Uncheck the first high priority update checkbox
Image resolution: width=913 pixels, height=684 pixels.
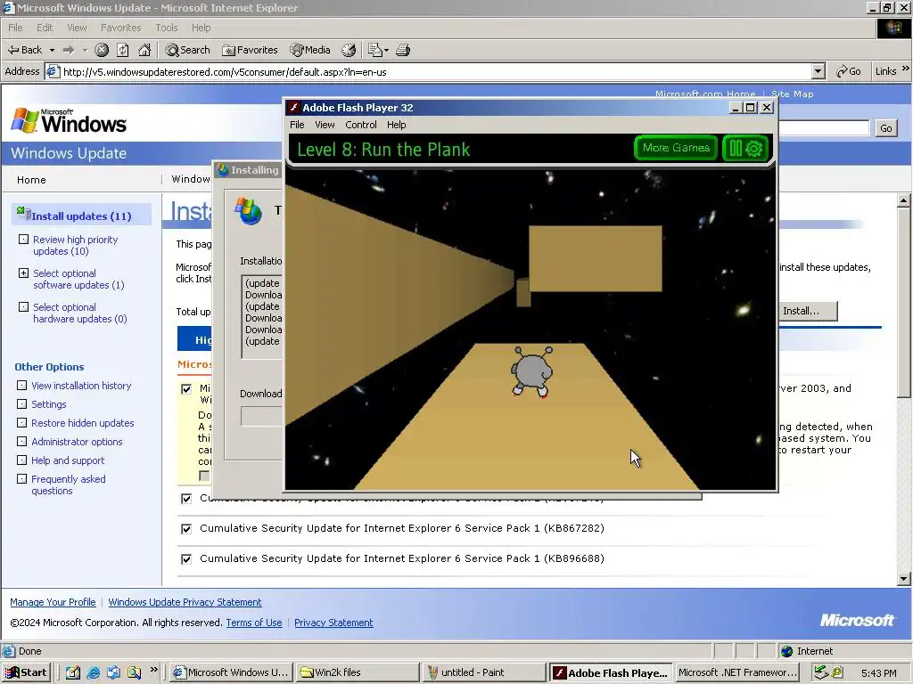(x=186, y=389)
